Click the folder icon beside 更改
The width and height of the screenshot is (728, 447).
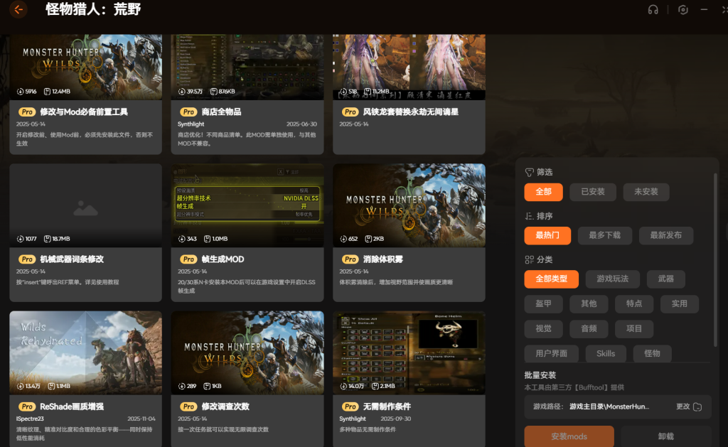tap(697, 406)
